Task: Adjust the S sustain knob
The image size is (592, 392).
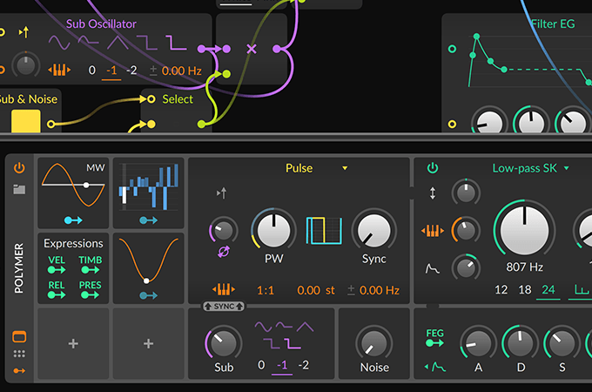Action: (x=562, y=343)
